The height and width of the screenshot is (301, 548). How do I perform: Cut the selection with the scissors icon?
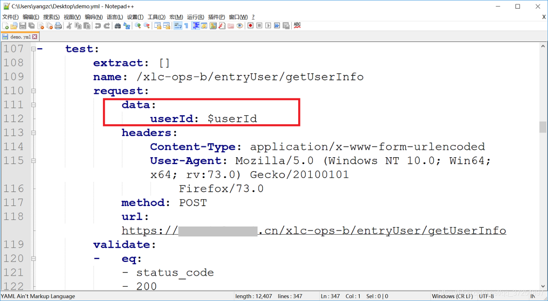pos(69,26)
